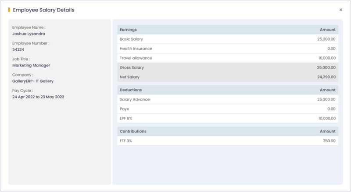Click employee number 54234
The height and width of the screenshot is (192, 351).
tap(18, 49)
